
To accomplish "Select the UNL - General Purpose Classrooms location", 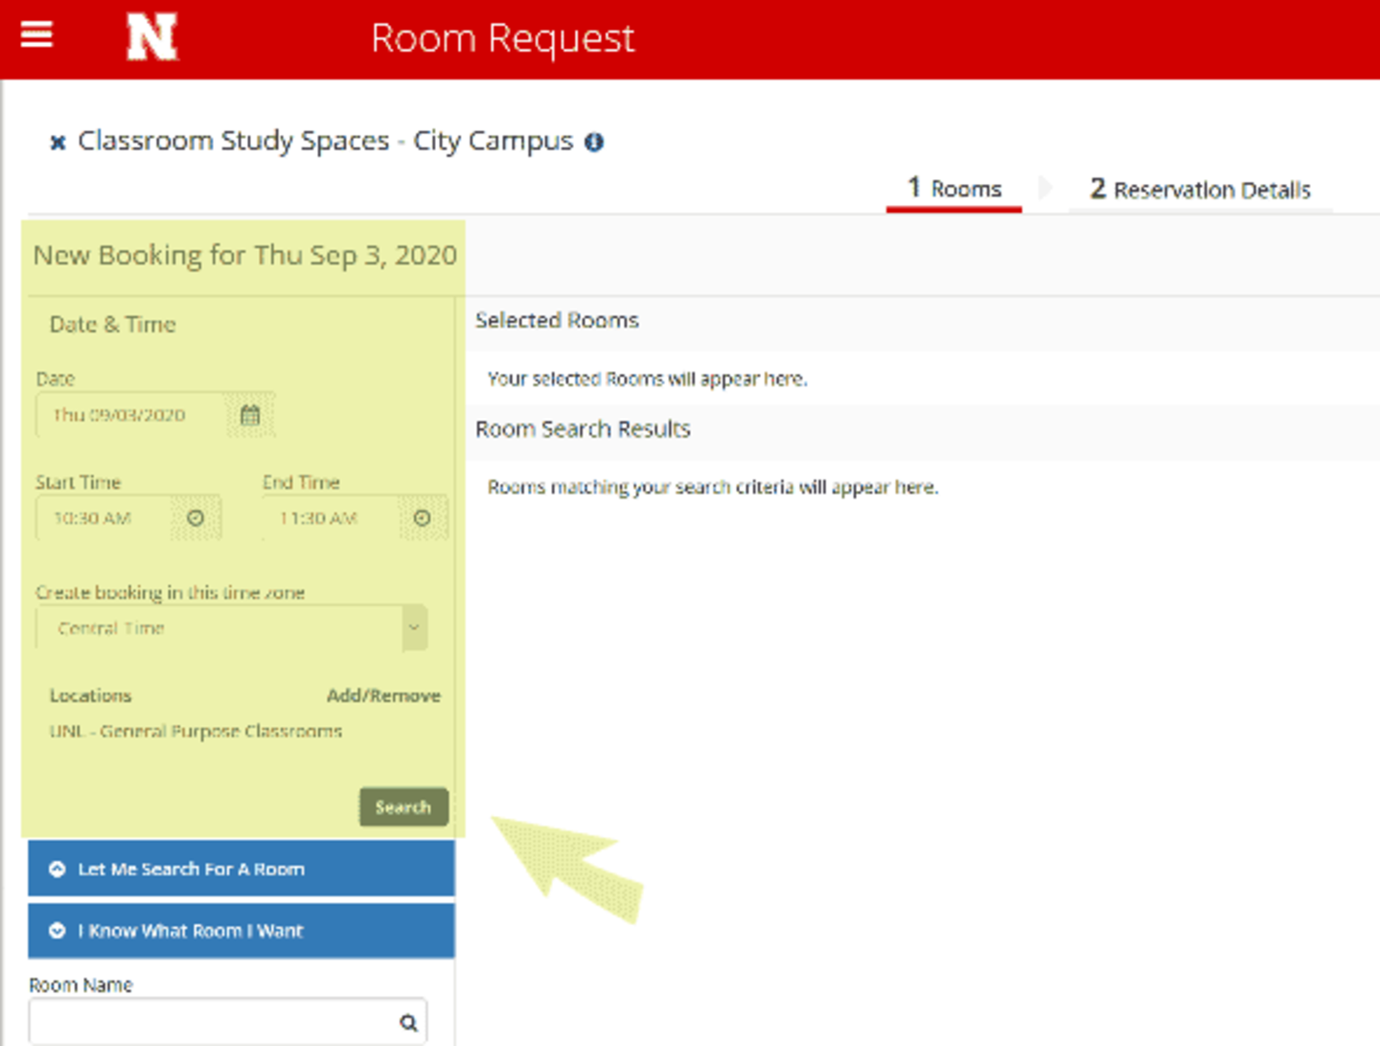I will tap(195, 731).
